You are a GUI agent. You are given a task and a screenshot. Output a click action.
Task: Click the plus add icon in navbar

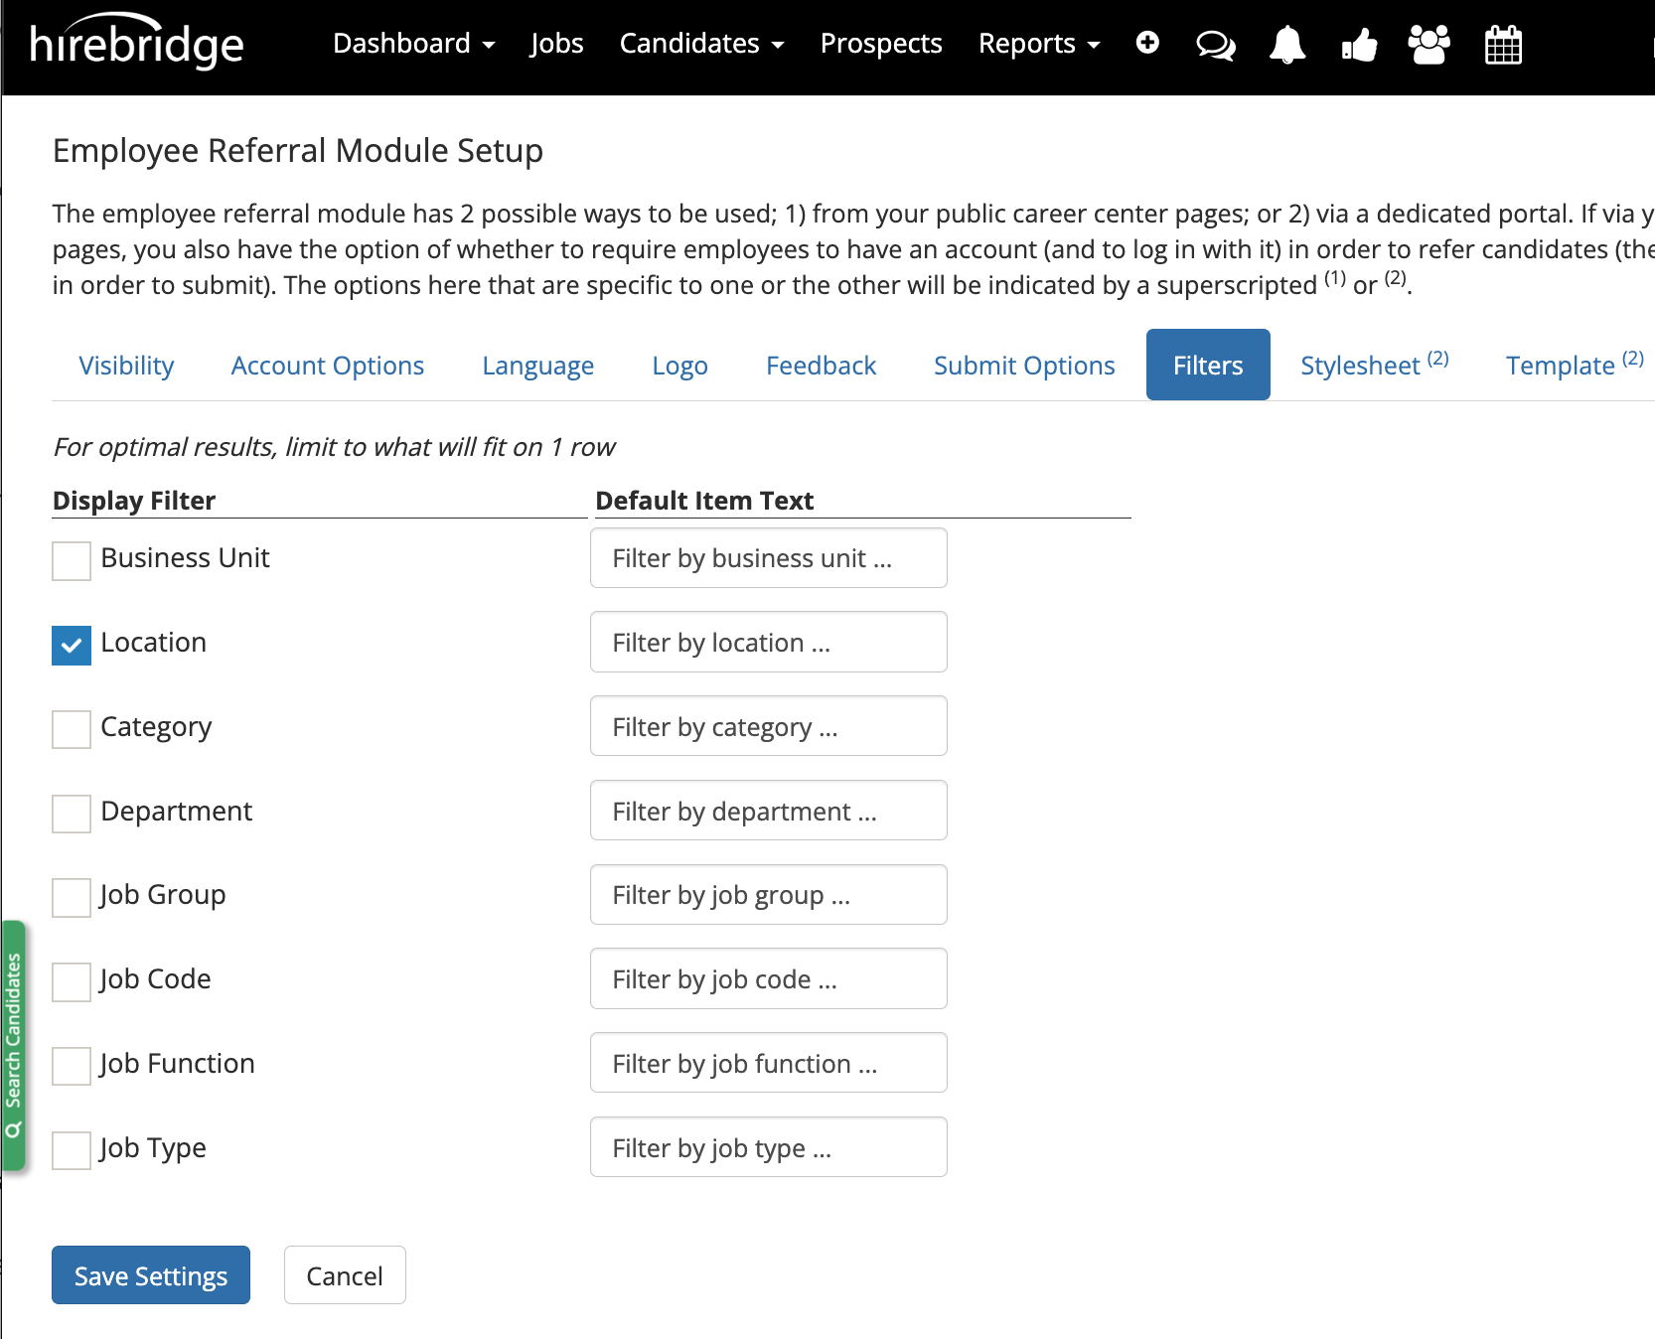1147,43
